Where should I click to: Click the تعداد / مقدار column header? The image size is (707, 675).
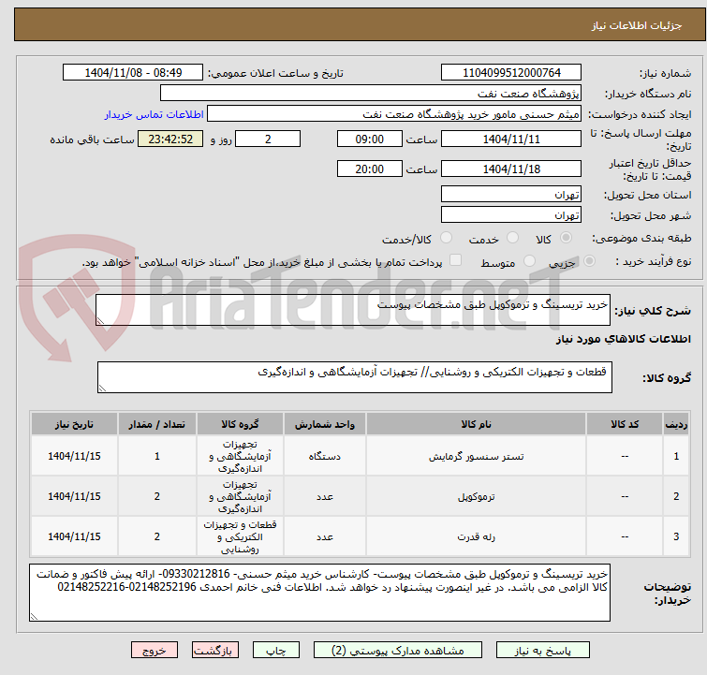pos(157,424)
